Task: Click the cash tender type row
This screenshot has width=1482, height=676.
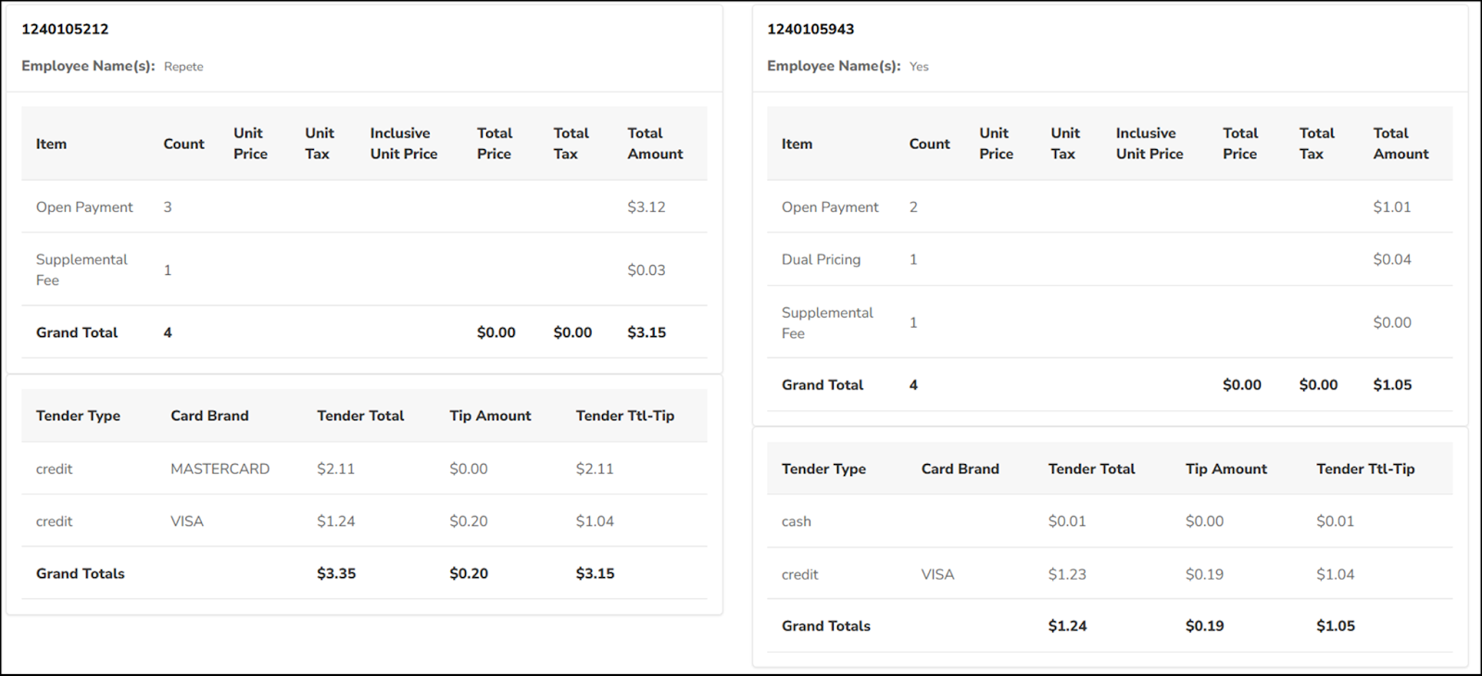Action: point(796,521)
